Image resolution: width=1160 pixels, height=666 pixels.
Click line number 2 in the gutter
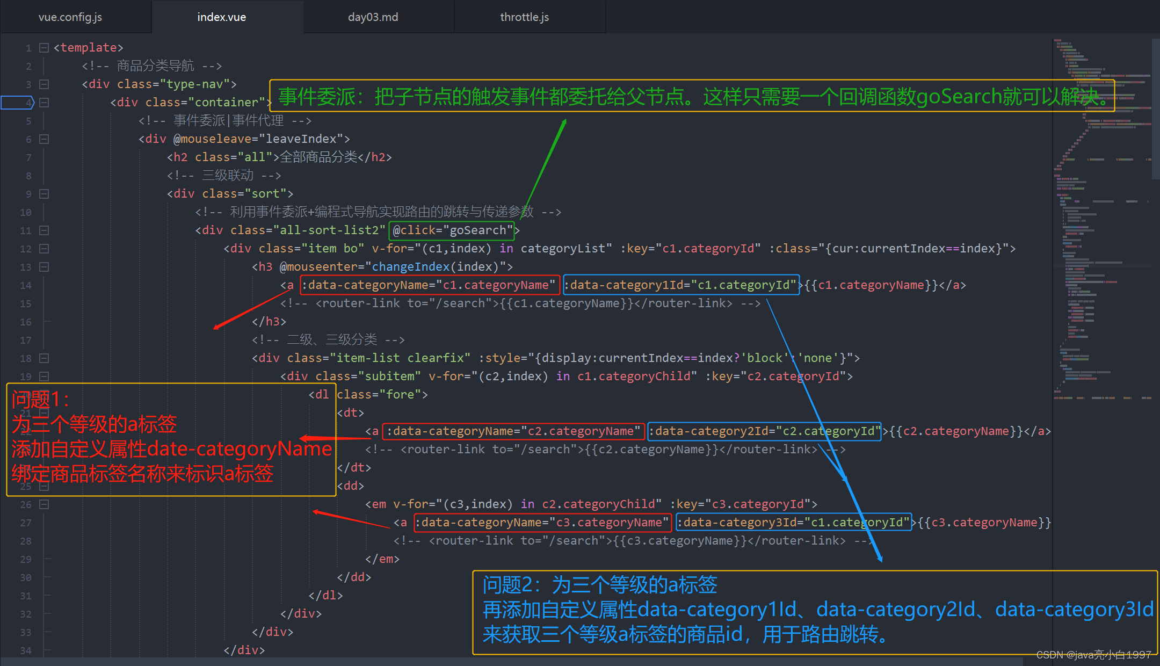pos(28,67)
